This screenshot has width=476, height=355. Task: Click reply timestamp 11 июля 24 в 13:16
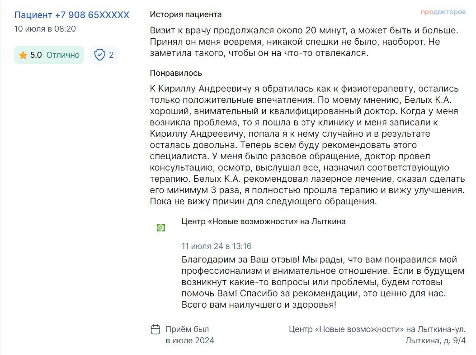tap(217, 246)
